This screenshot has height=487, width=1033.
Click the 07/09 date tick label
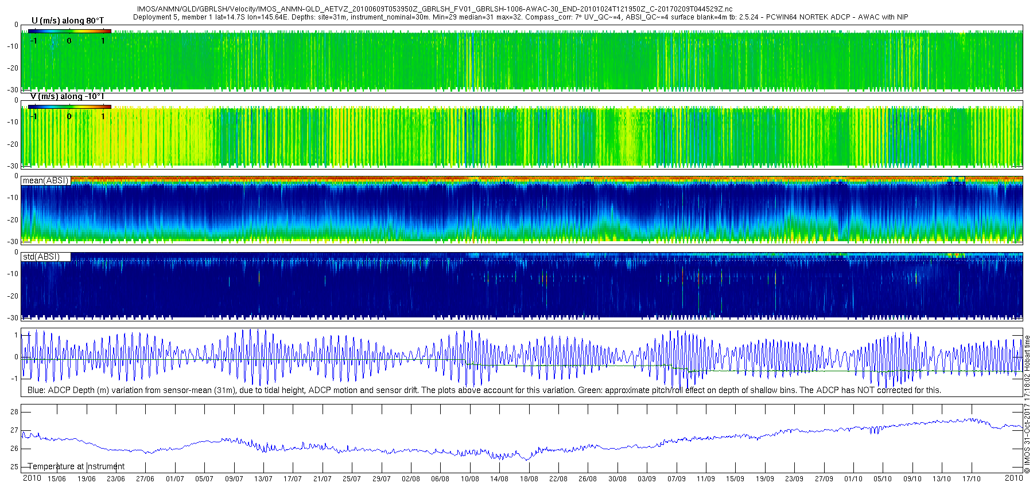click(677, 479)
